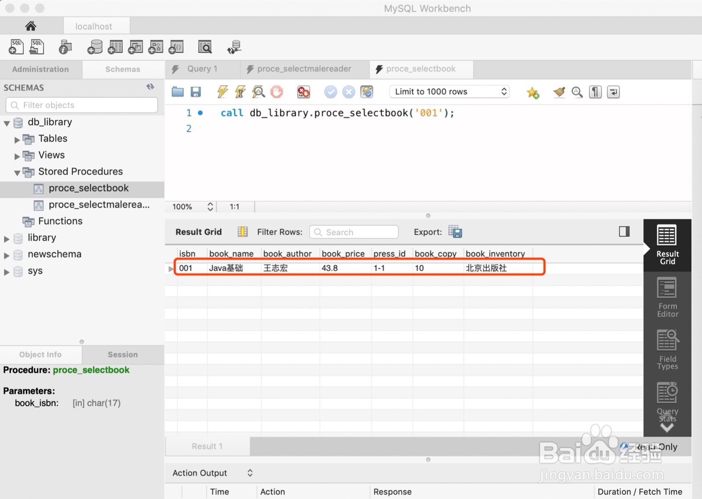Viewport: 702px width, 499px height.
Task: Focus the Filter Rows search field
Action: [x=354, y=232]
